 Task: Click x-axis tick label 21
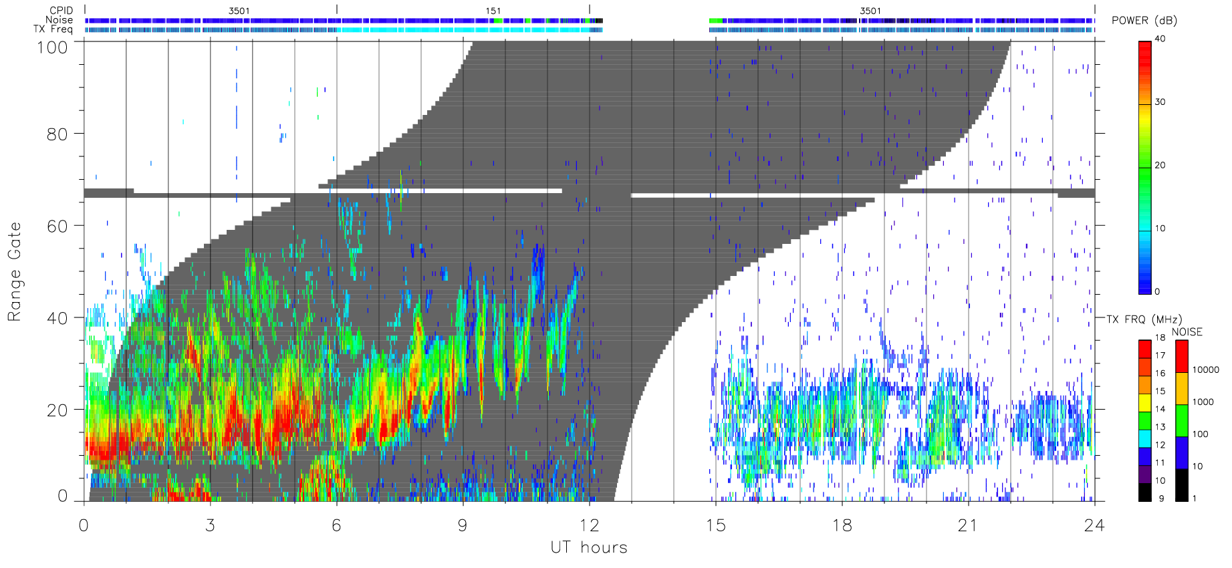click(x=968, y=525)
